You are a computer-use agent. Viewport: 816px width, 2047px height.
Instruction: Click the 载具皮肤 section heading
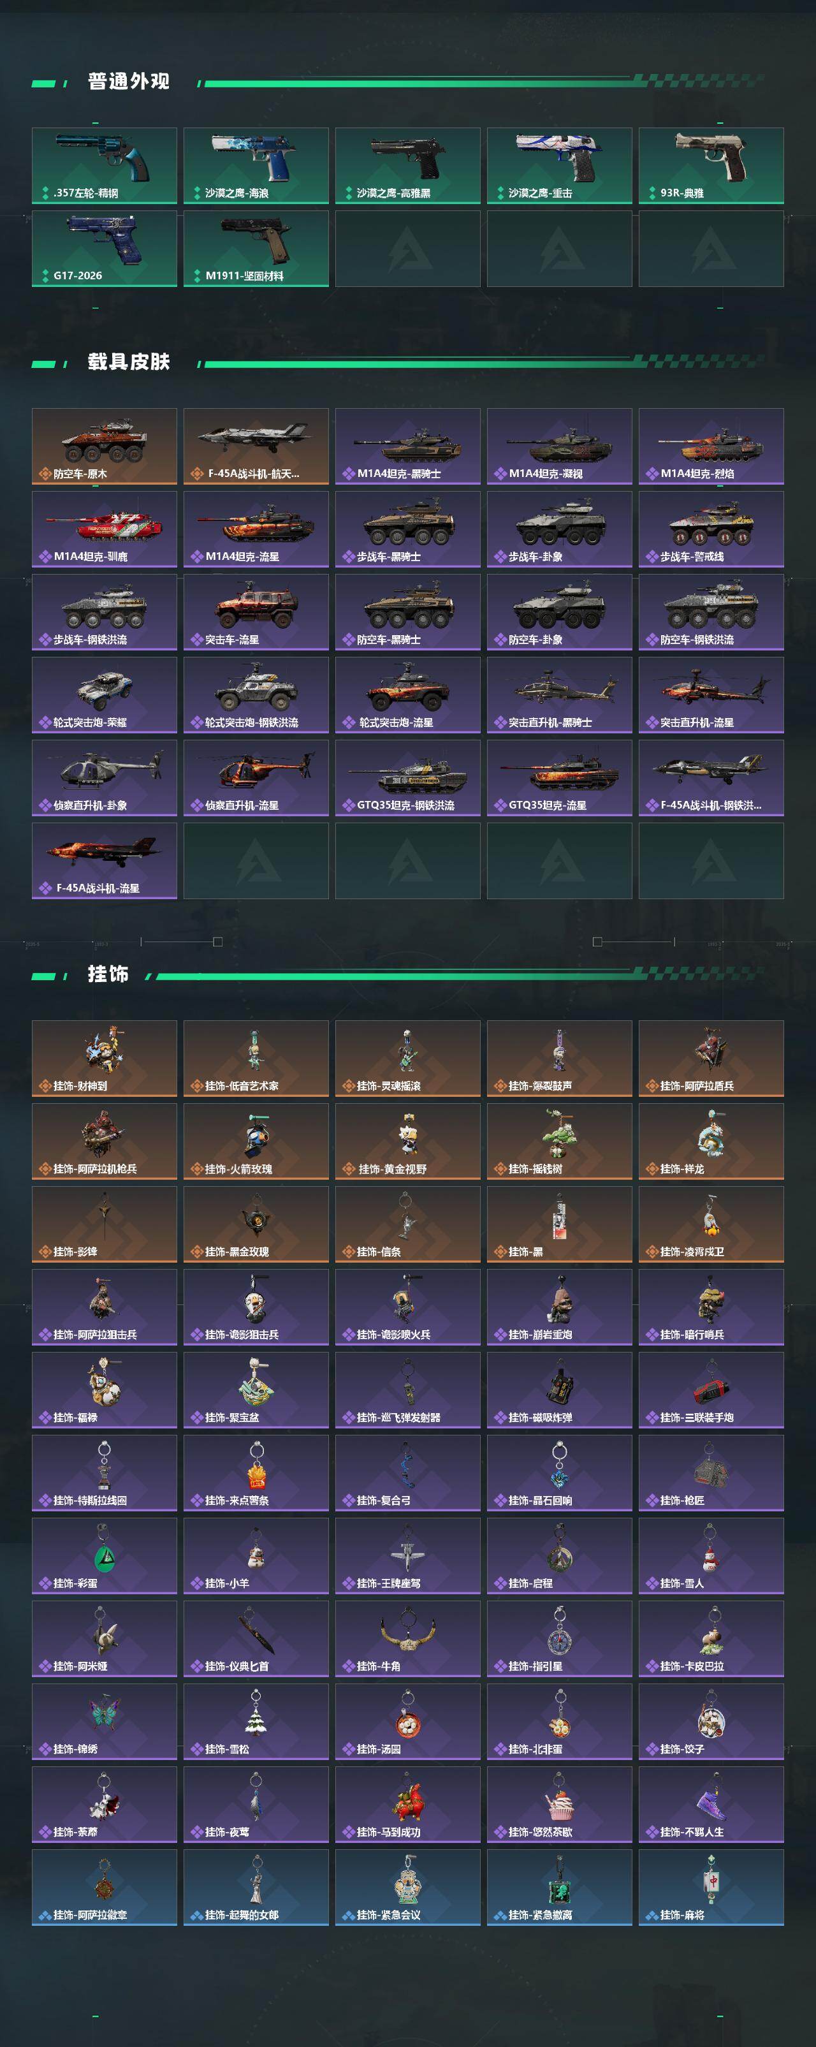pyautogui.click(x=129, y=362)
